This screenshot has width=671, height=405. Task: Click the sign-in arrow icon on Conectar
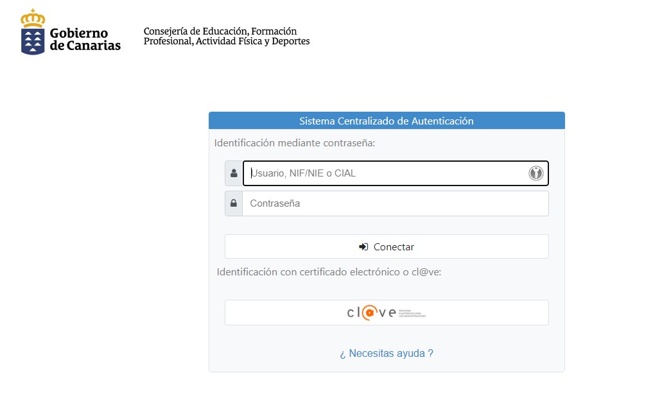pos(363,247)
